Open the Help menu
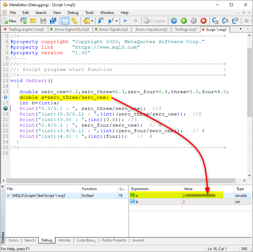 (x=124, y=13)
